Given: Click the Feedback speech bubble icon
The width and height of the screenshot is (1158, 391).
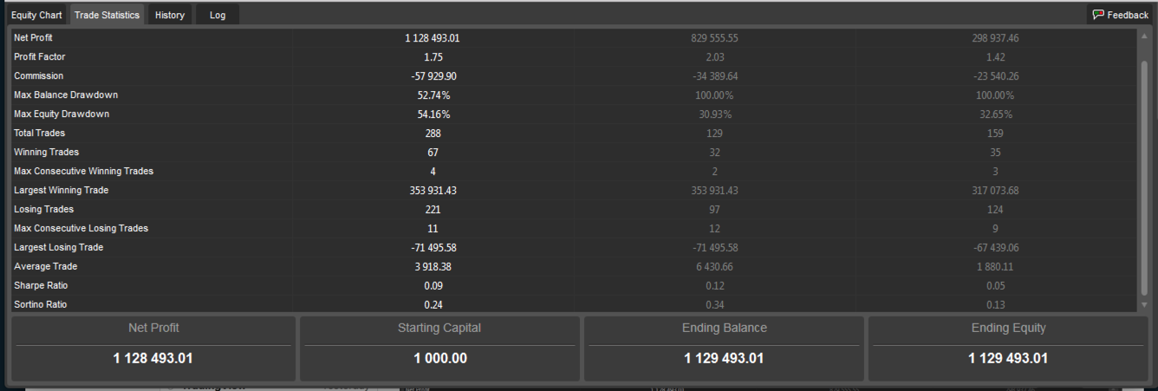Looking at the screenshot, I should tap(1097, 15).
